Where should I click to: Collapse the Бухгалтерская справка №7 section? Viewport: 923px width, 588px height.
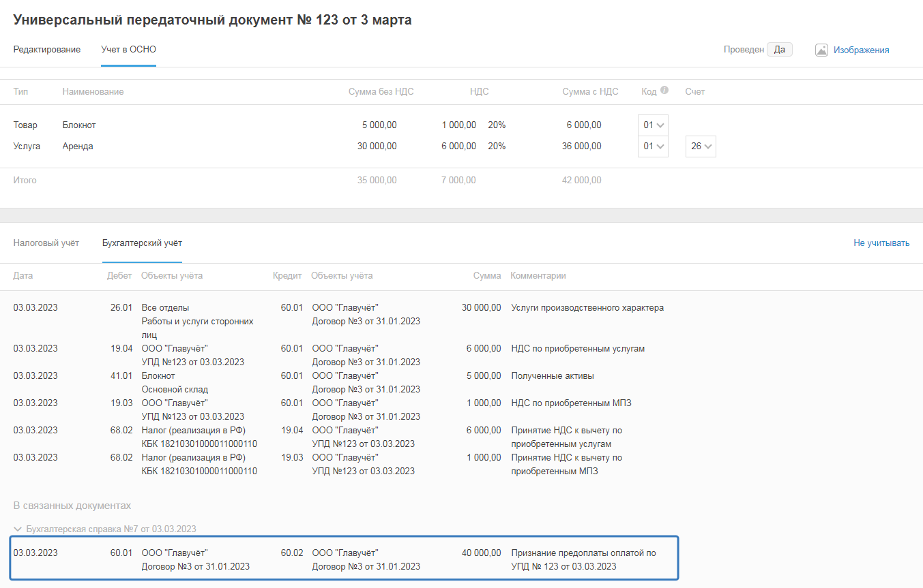[x=18, y=529]
